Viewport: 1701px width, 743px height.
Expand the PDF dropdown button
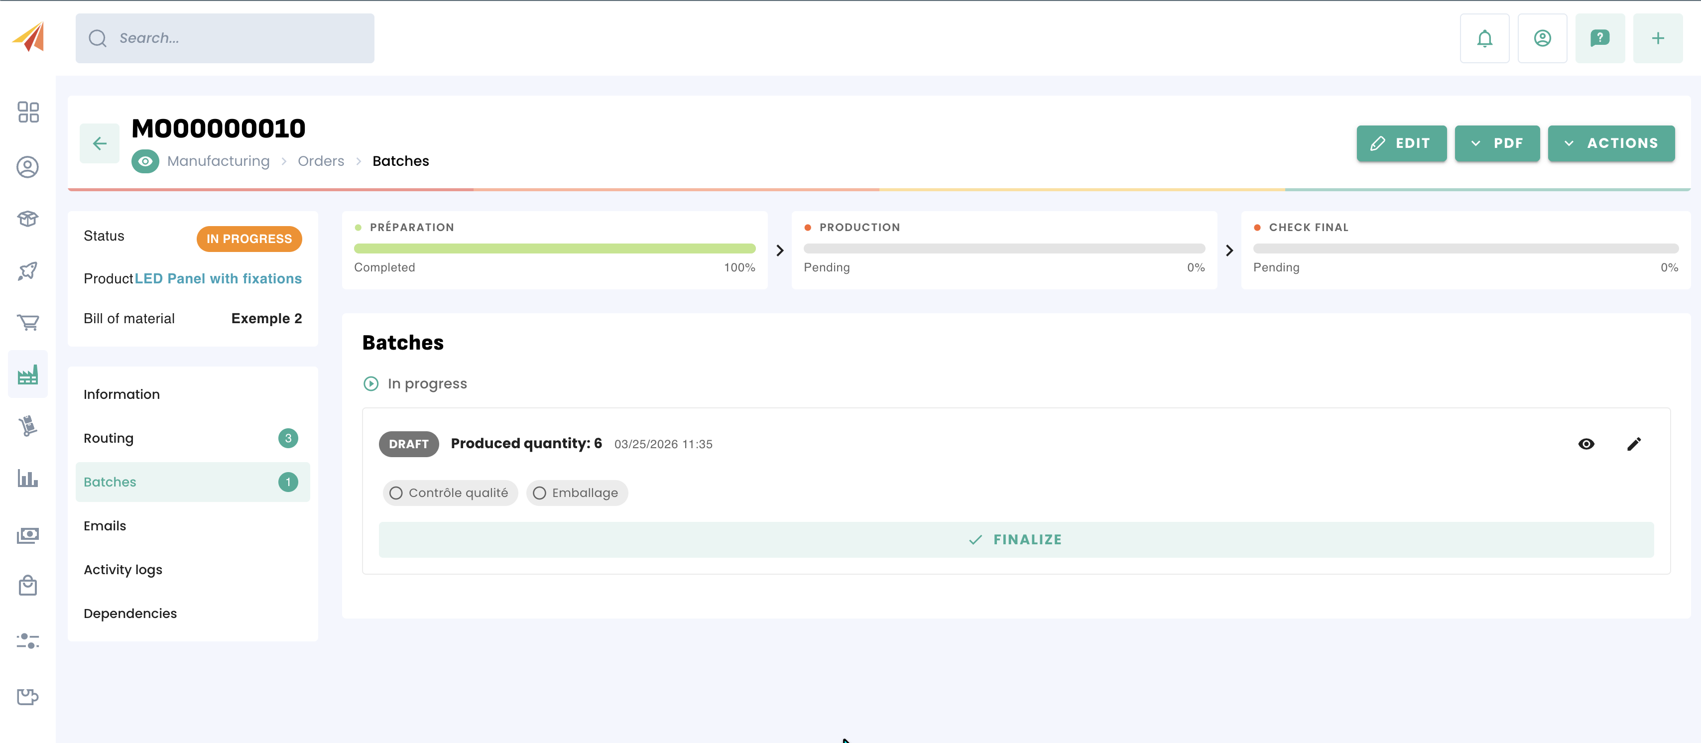click(x=1497, y=143)
